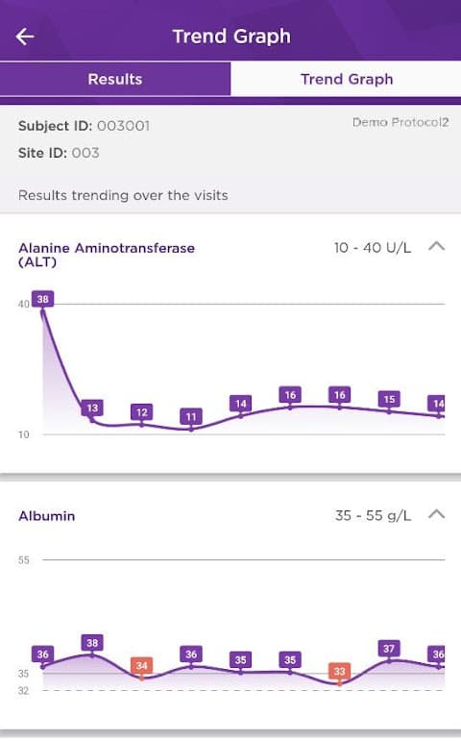Collapse the Alanine Aminotransferase chart
461x741 pixels.
click(436, 246)
